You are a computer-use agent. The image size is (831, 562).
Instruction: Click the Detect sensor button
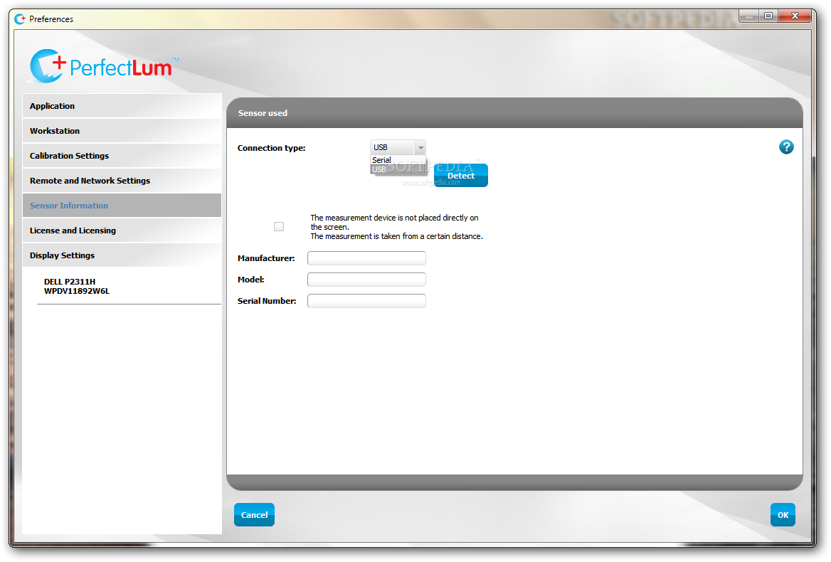point(460,175)
